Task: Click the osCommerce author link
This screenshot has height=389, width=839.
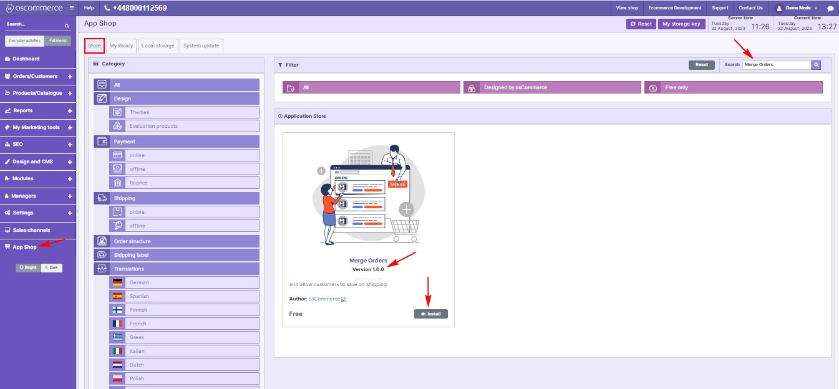Action: tap(324, 299)
